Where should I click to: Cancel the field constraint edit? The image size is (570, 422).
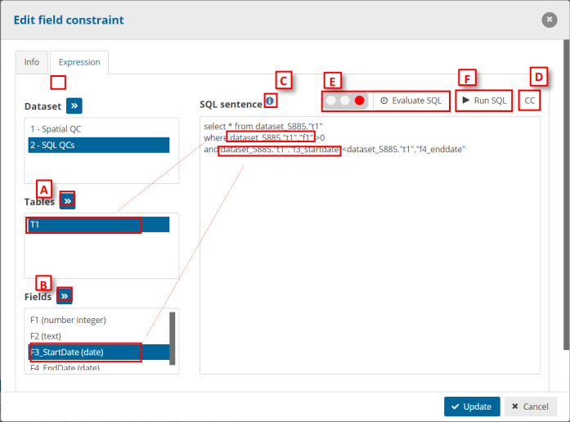pyautogui.click(x=529, y=406)
